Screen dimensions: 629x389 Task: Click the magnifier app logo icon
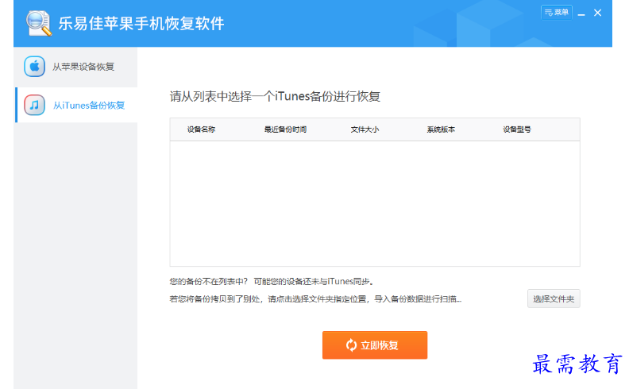(x=39, y=23)
